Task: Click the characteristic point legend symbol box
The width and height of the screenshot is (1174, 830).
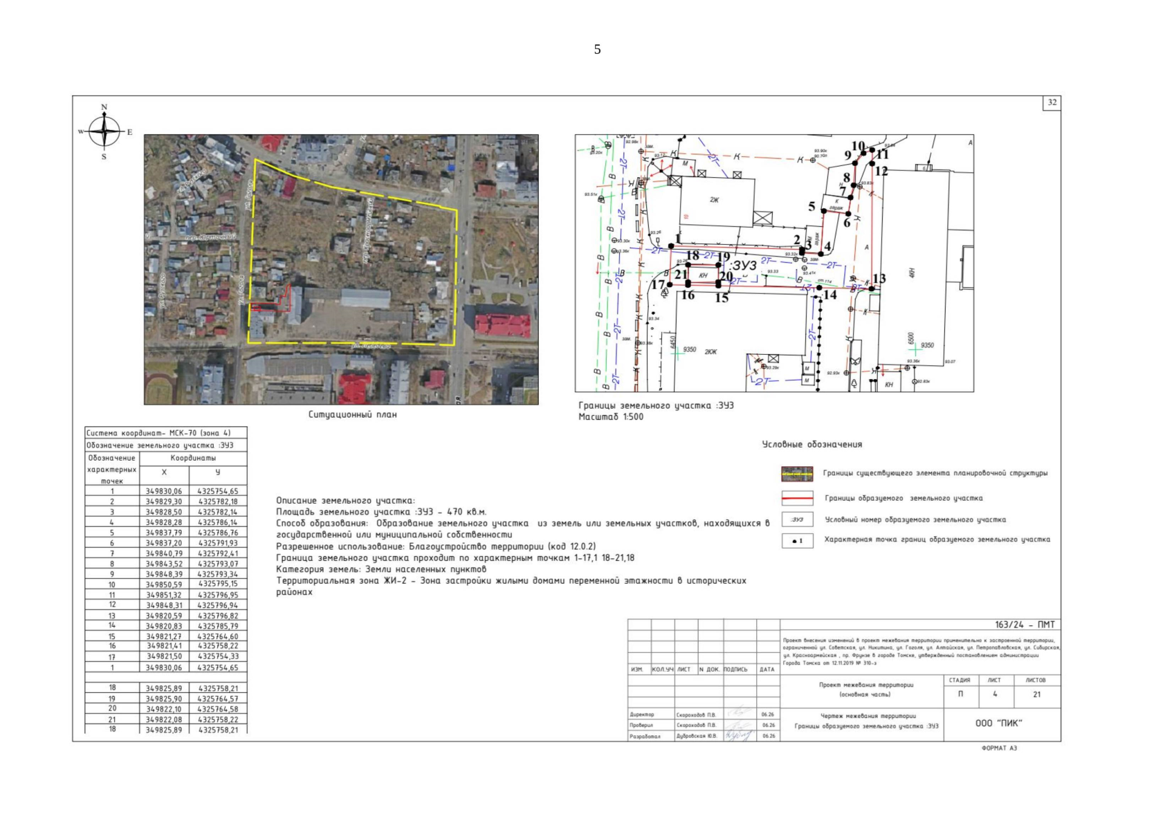Action: click(797, 540)
